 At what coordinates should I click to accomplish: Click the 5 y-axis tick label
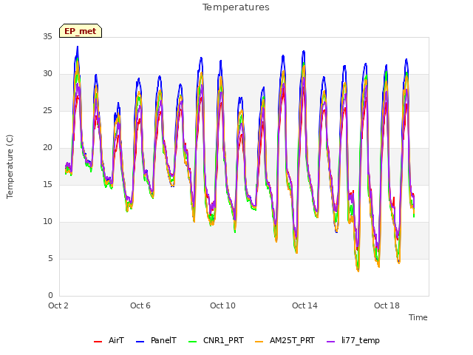coord(50,258)
